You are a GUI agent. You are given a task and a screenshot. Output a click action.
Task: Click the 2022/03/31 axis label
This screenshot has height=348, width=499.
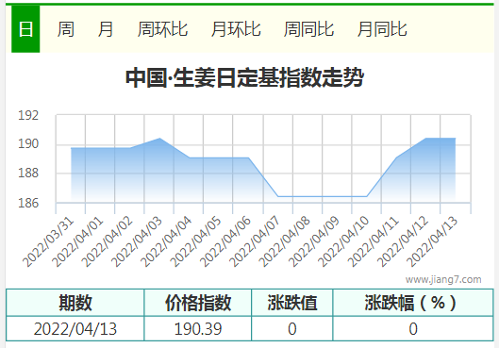coord(48,241)
